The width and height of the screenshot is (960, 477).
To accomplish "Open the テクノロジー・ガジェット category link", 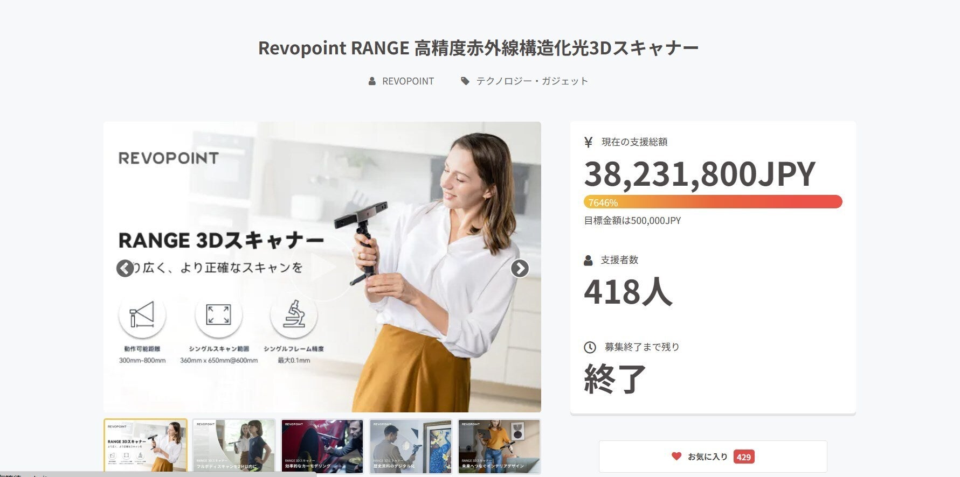I will (x=531, y=81).
